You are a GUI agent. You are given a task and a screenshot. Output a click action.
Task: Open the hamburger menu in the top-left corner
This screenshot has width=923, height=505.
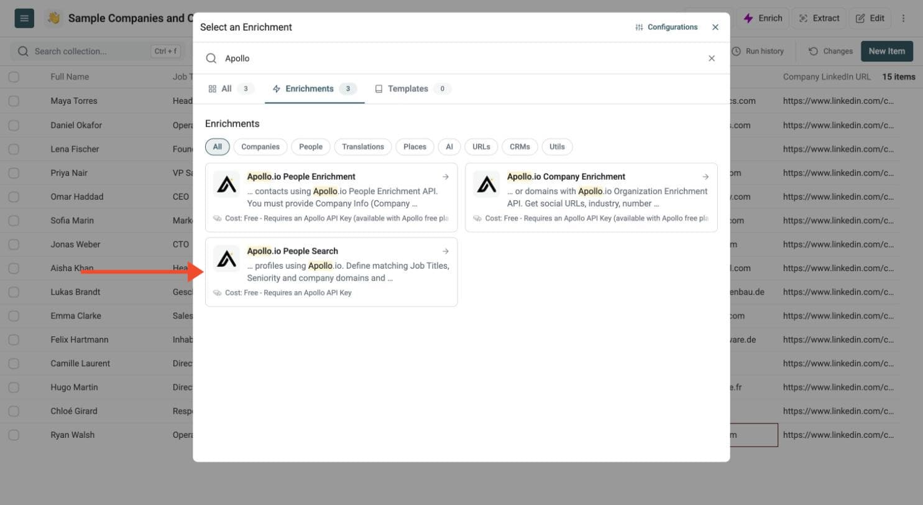(x=24, y=18)
